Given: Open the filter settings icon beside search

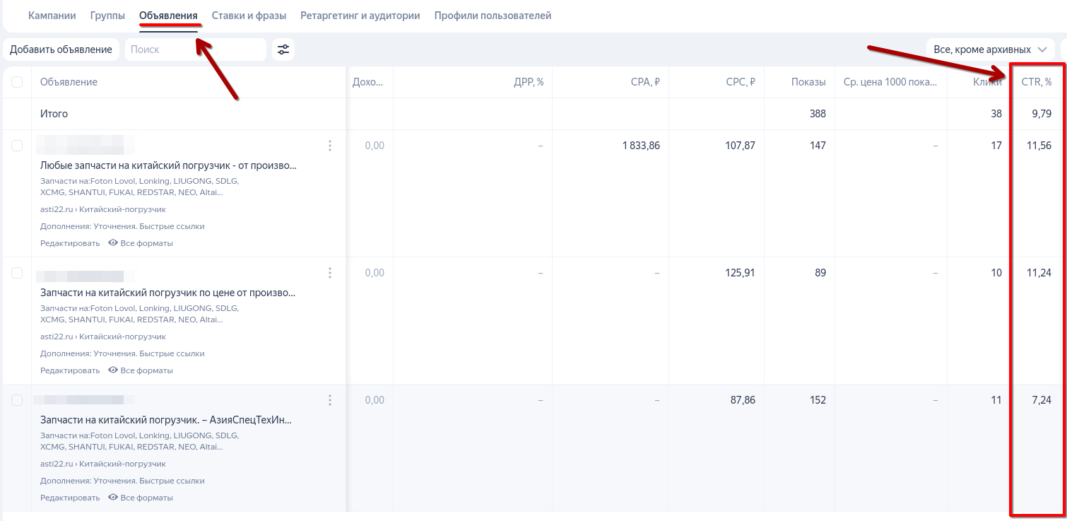Looking at the screenshot, I should pos(283,49).
